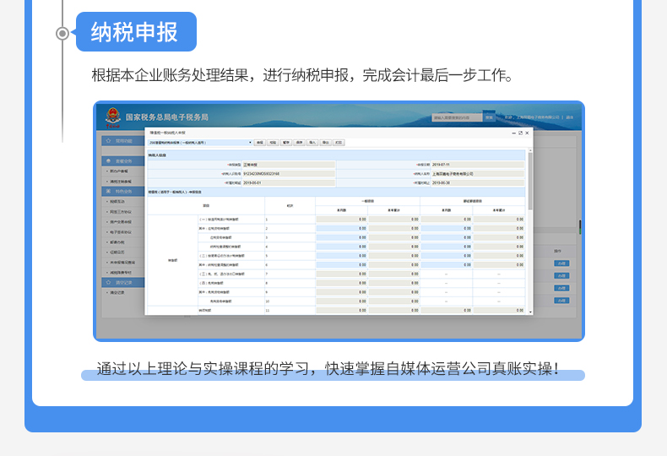Maximize the tax declaration dialog window

click(x=520, y=133)
